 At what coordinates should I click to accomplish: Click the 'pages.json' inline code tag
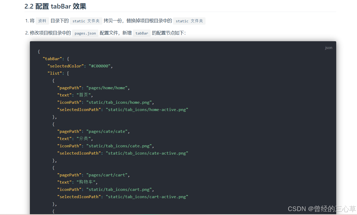85,33
